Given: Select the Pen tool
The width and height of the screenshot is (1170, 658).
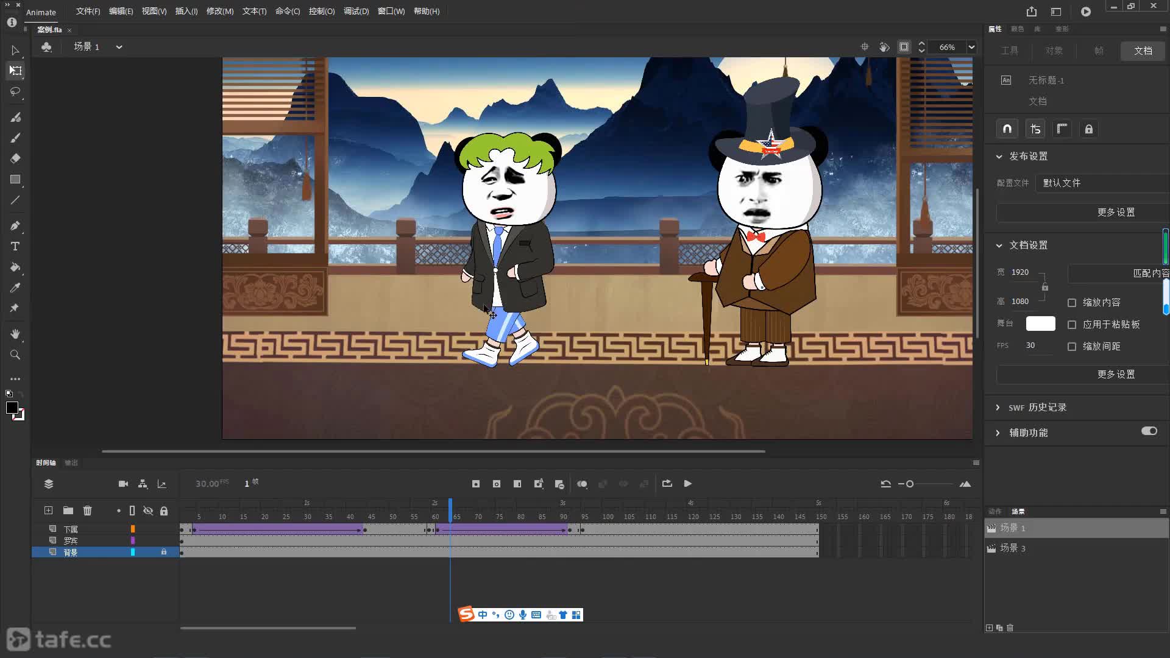Looking at the screenshot, I should tap(15, 225).
